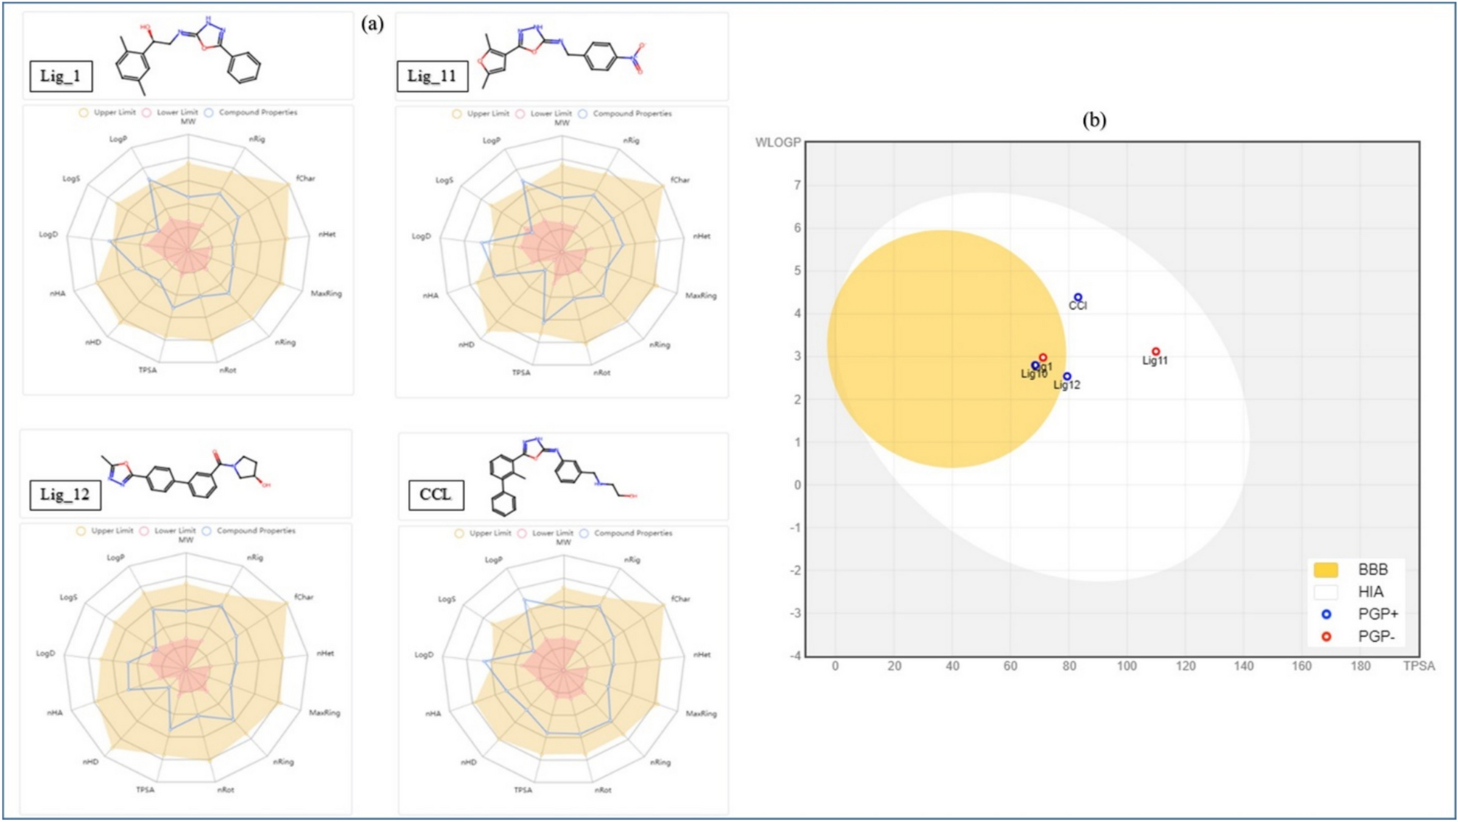Click the Lig_12 label box
1458x822 pixels.
[x=65, y=495]
